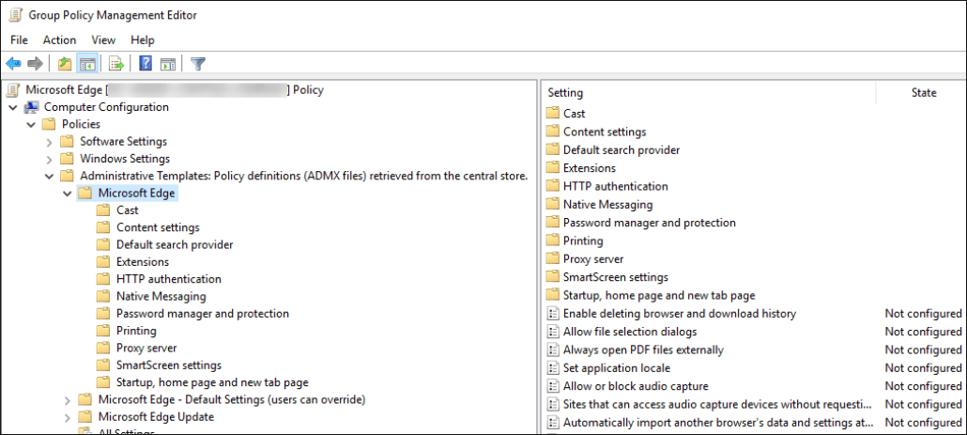Select SmartScreen settings in the left tree
The height and width of the screenshot is (435, 967).
(168, 365)
